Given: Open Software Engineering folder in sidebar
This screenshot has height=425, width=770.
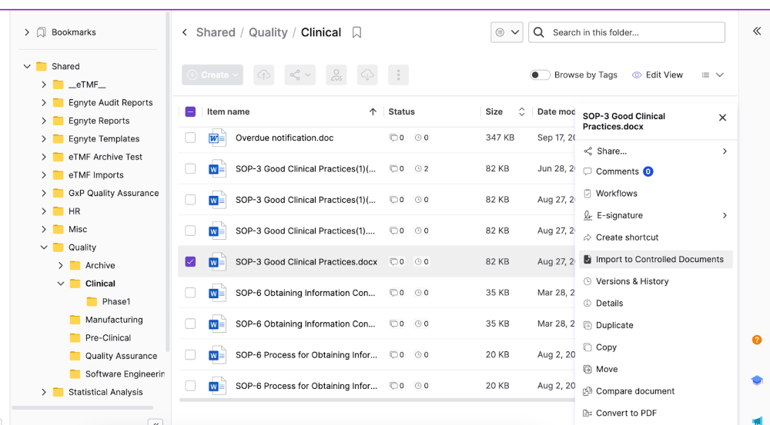Looking at the screenshot, I should coord(125,374).
